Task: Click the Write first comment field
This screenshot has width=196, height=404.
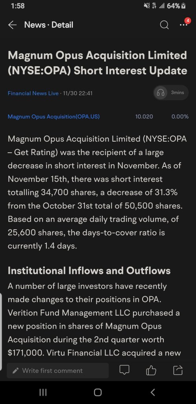Action: click(57, 370)
